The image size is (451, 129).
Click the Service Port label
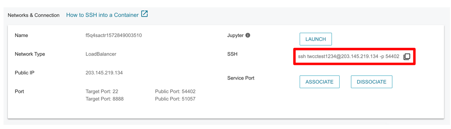(x=241, y=78)
